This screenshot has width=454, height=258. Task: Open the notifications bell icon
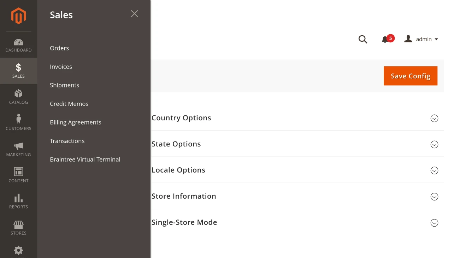click(x=385, y=39)
